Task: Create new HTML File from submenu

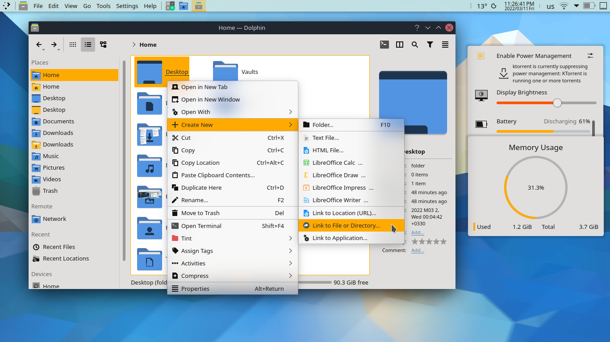Action: (x=351, y=150)
